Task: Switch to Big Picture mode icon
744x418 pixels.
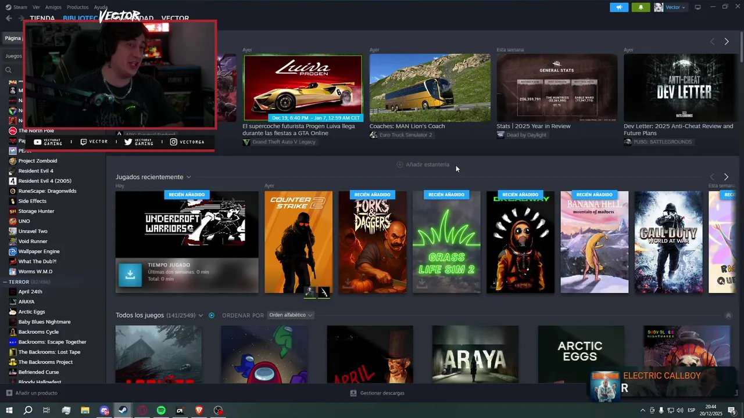Action: 698,7
